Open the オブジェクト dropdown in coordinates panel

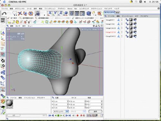pos(61,111)
